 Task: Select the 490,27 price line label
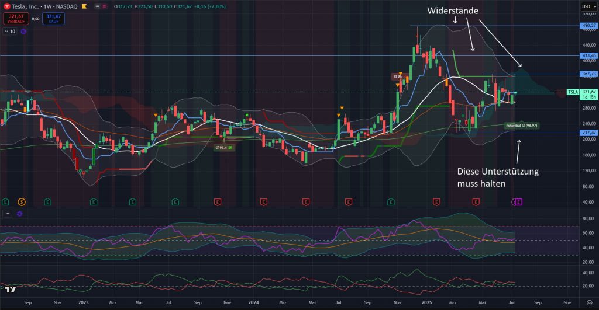point(588,26)
